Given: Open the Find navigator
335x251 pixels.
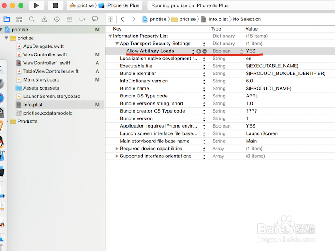Looking at the screenshot, I should pyautogui.click(x=32, y=19).
